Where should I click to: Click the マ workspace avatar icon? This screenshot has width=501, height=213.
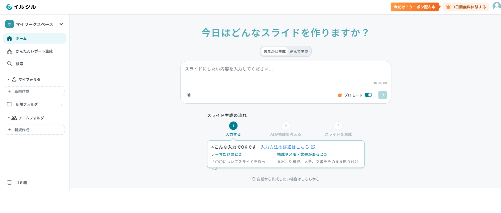(9, 24)
